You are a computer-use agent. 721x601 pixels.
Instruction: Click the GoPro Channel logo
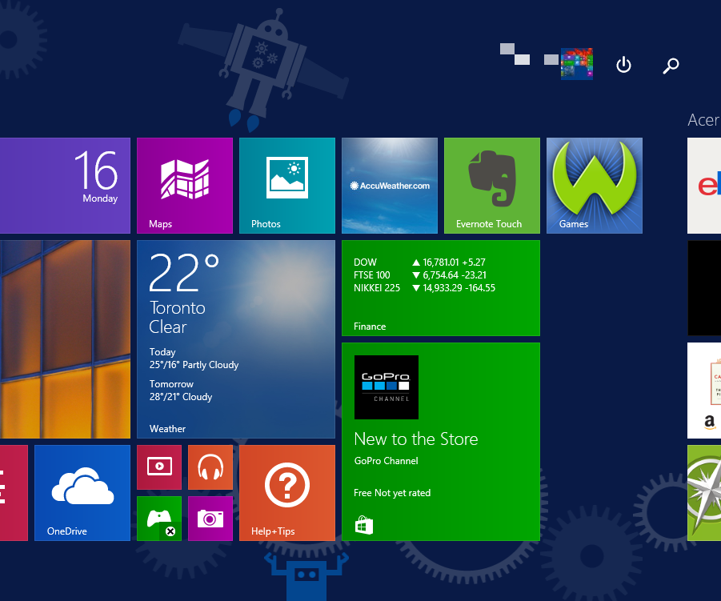tap(387, 387)
